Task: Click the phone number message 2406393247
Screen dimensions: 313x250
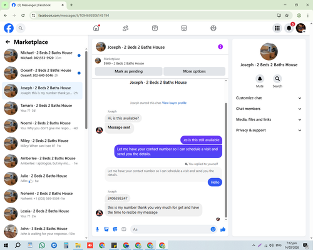Action: [x=118, y=198]
